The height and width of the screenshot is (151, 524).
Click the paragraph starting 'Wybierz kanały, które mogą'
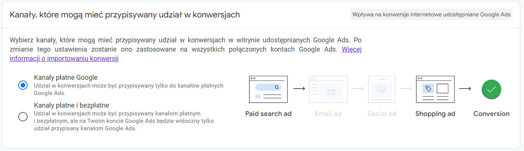185,49
